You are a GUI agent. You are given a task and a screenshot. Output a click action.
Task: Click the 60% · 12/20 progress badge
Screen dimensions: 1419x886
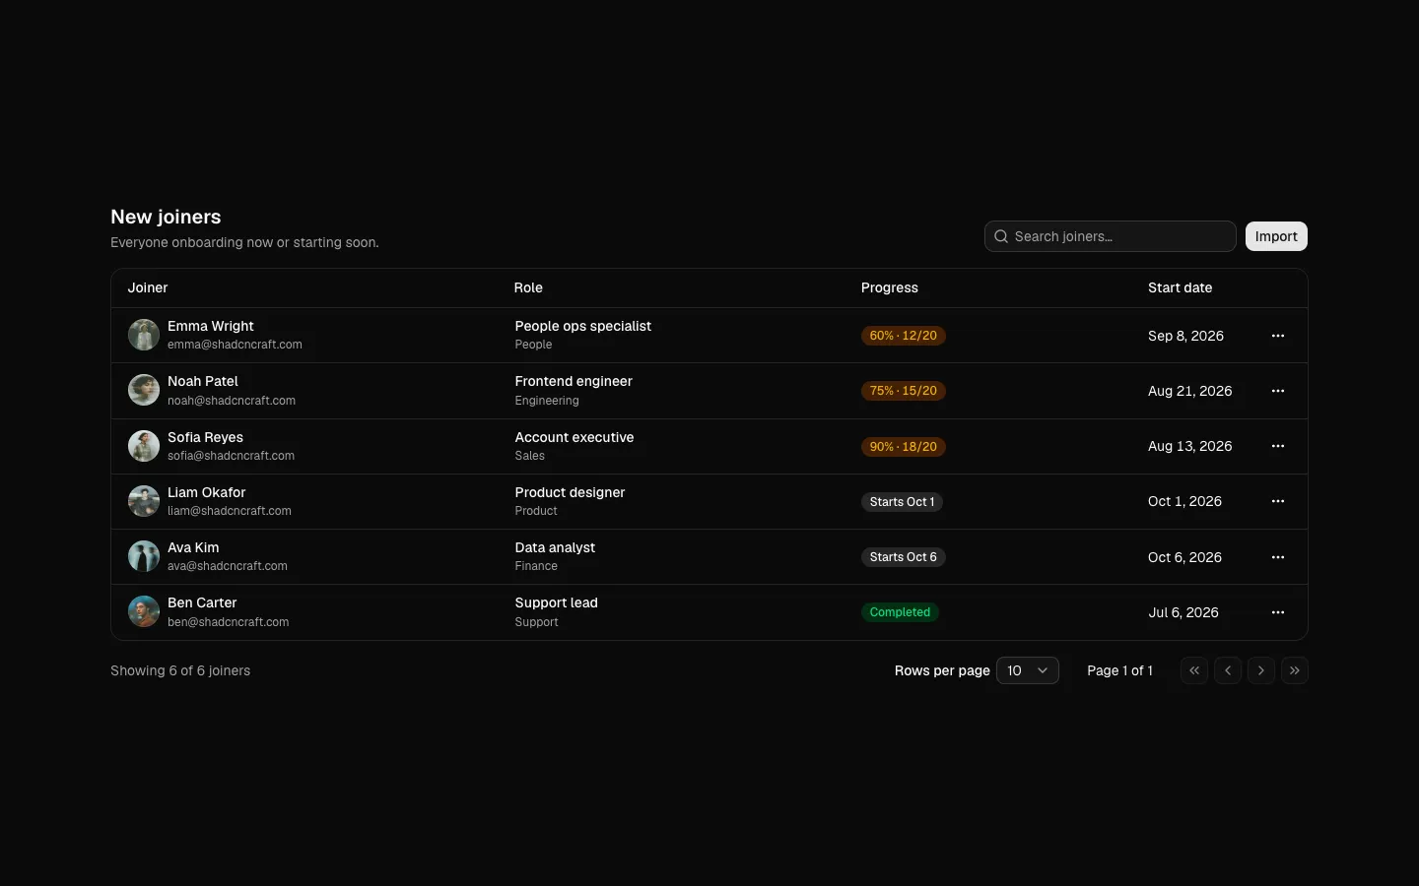click(x=904, y=336)
